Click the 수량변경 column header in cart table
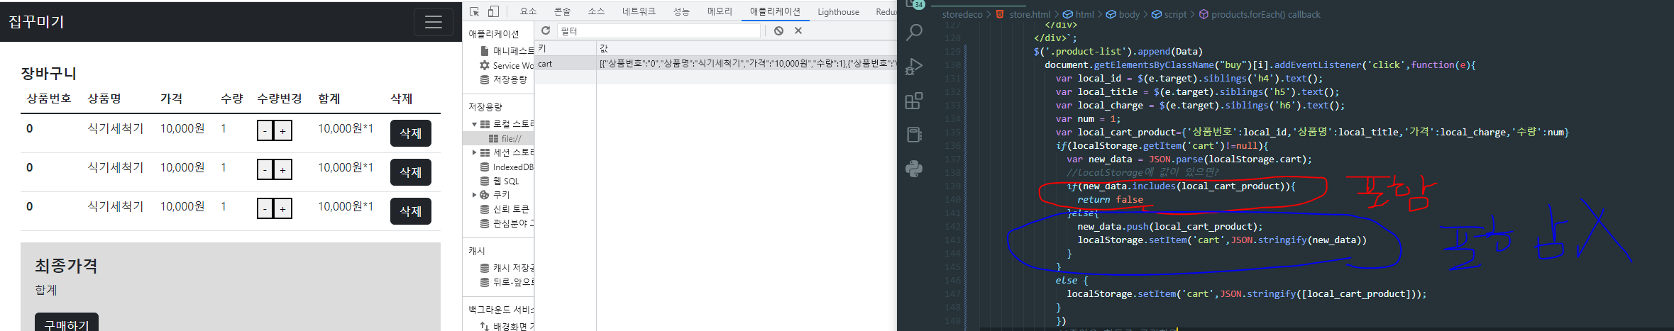 [x=280, y=99]
